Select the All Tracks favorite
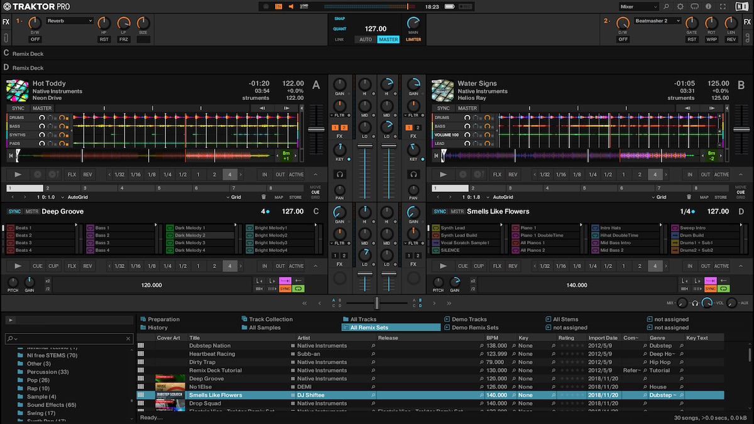754x424 pixels. 359,319
